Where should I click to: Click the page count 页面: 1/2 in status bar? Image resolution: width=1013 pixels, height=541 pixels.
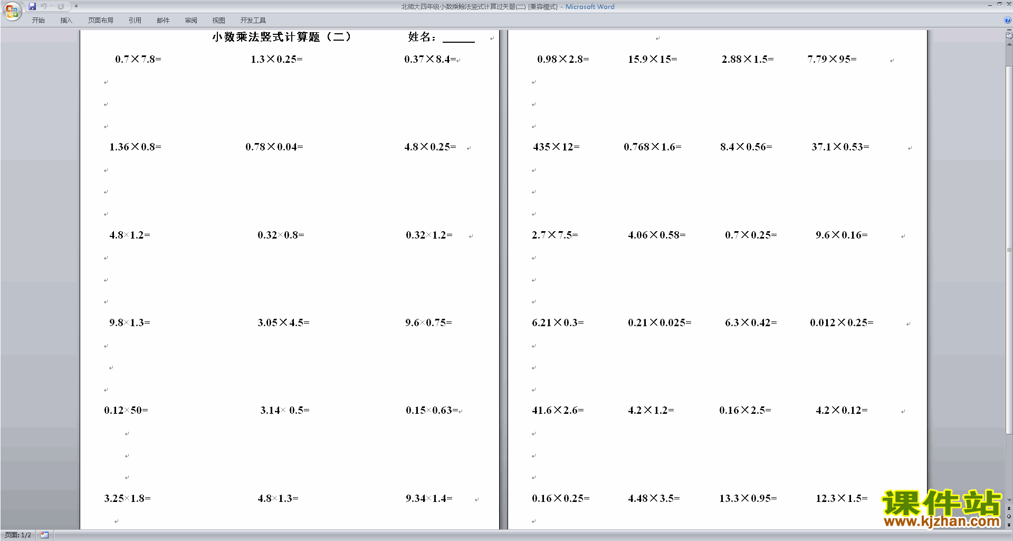tap(18, 535)
